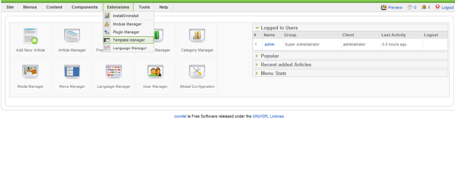Click the Super Administrator cell
This screenshot has height=169, width=455.
pyautogui.click(x=302, y=44)
